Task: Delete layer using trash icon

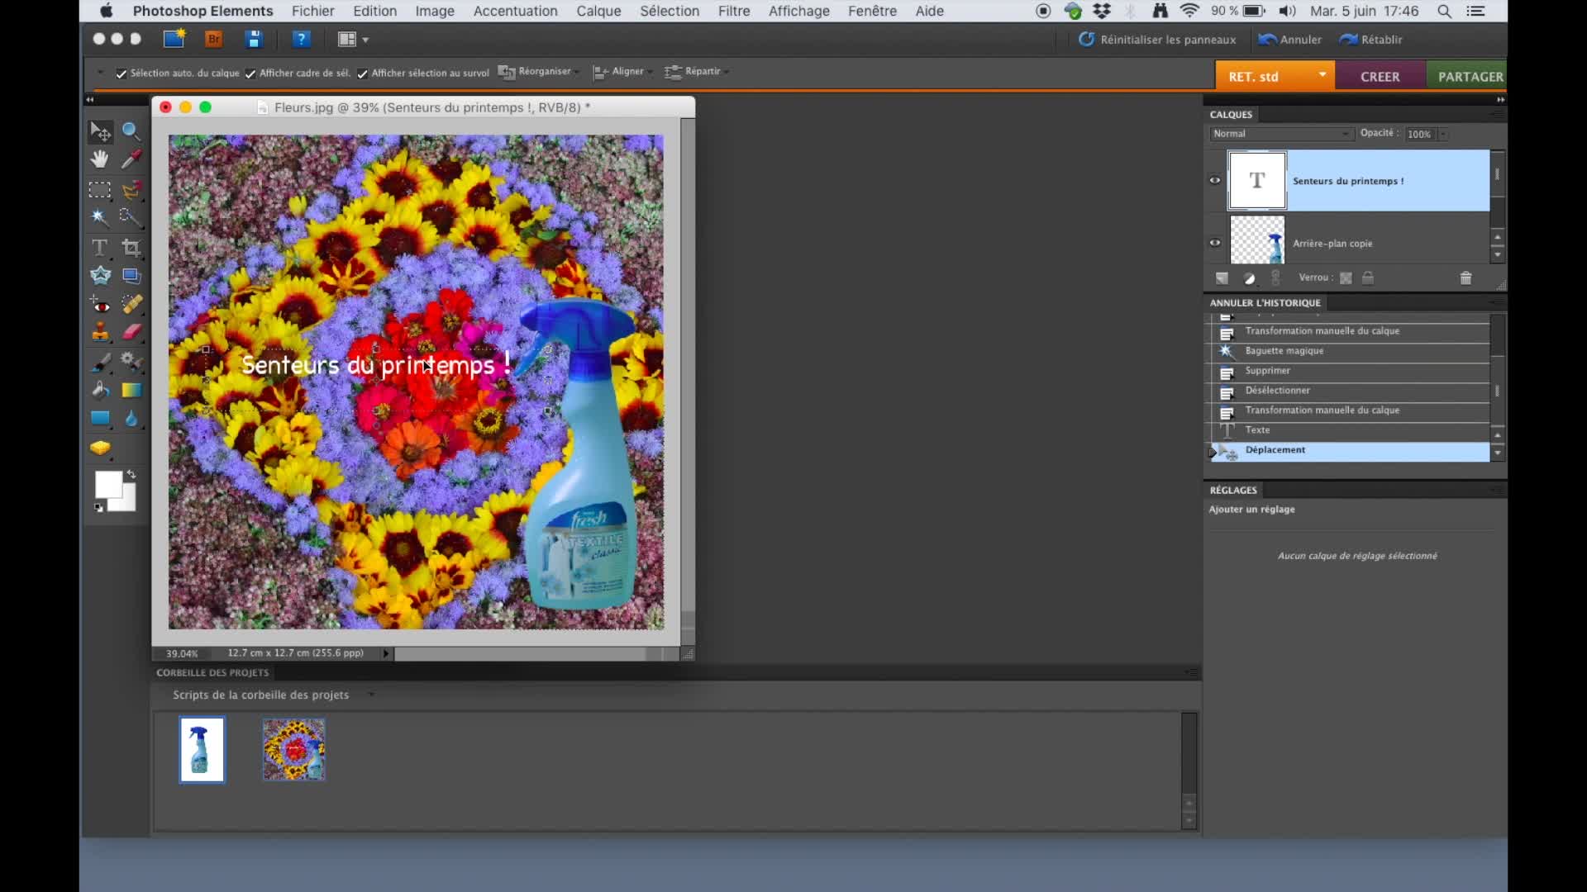Action: coord(1465,278)
